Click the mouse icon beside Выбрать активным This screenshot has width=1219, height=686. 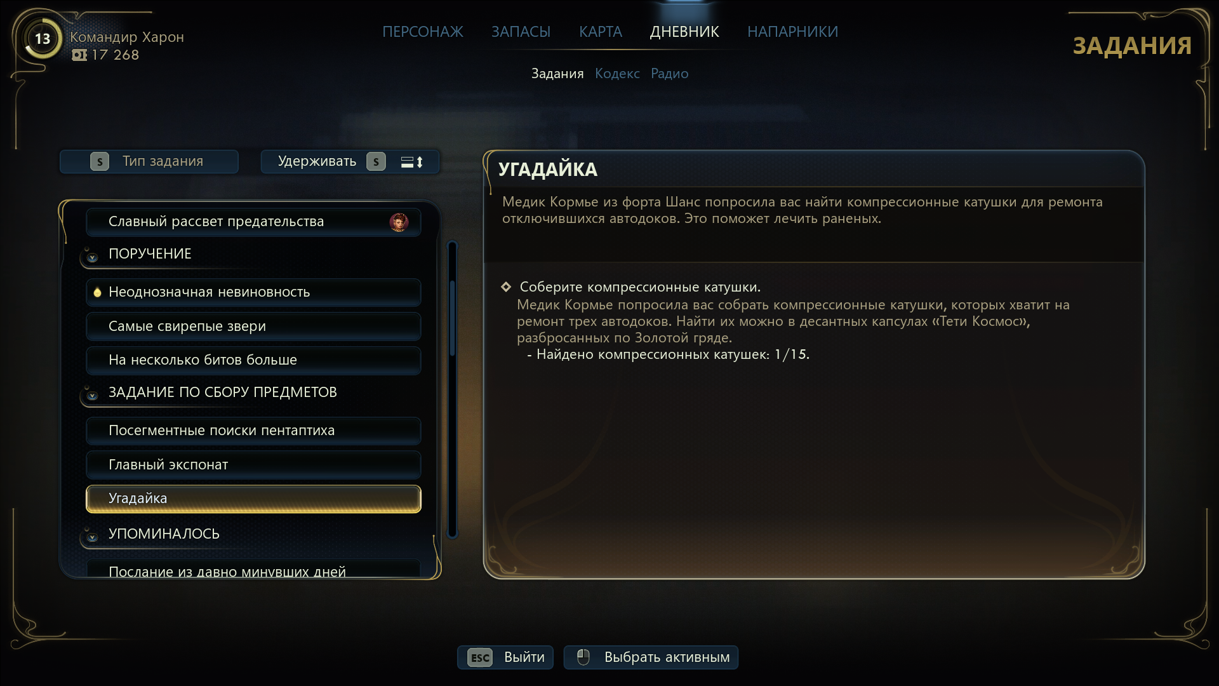(x=583, y=657)
